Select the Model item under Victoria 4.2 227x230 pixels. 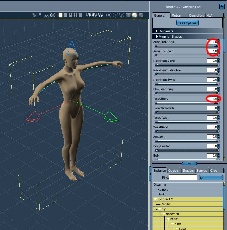point(188,204)
